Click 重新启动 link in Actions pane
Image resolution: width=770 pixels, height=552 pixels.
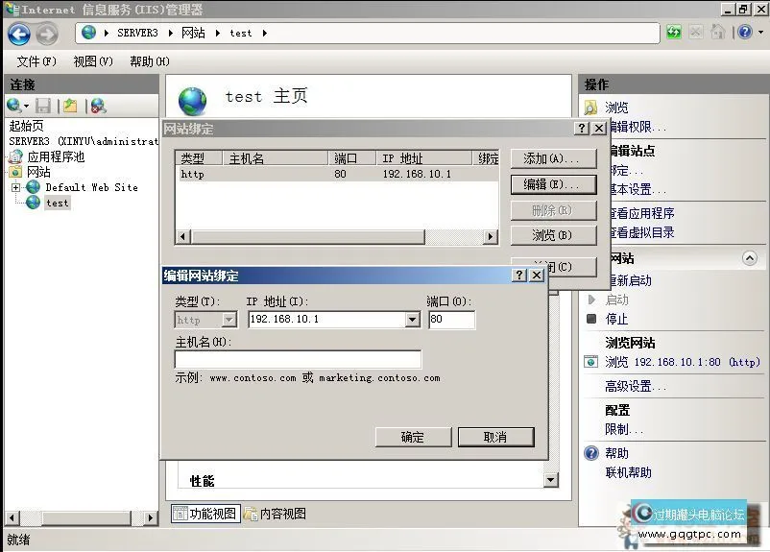click(631, 280)
